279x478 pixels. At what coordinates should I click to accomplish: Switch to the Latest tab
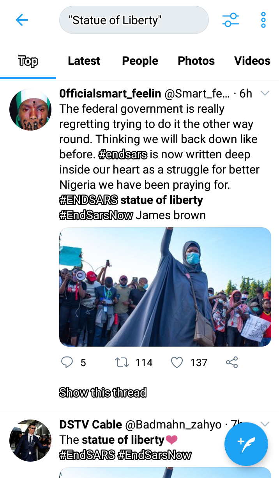click(x=84, y=61)
